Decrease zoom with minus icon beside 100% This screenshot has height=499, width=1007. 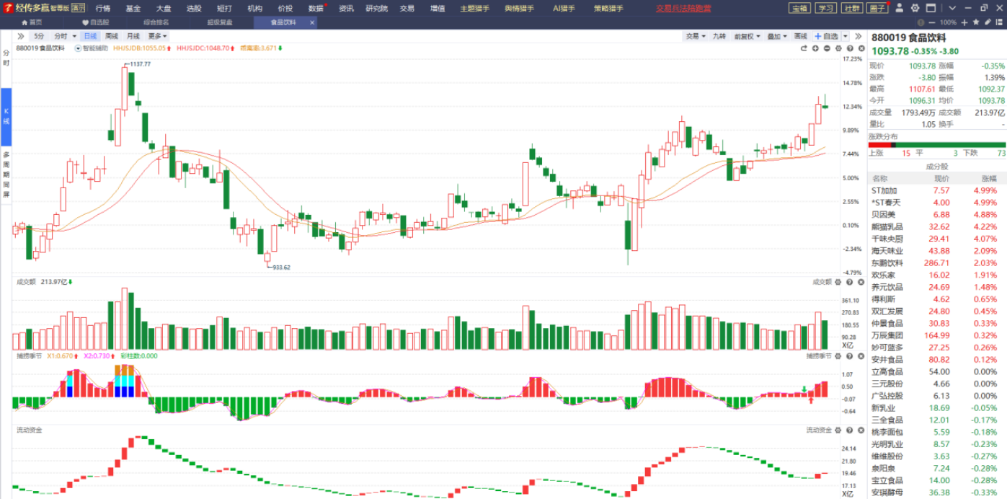933,22
